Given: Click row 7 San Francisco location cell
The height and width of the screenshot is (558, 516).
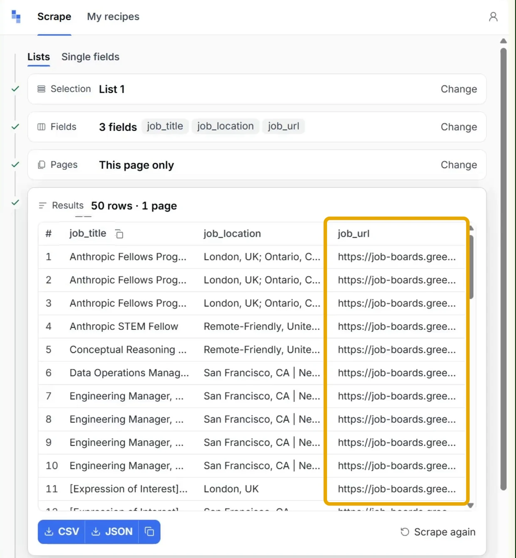Looking at the screenshot, I should click(x=262, y=396).
